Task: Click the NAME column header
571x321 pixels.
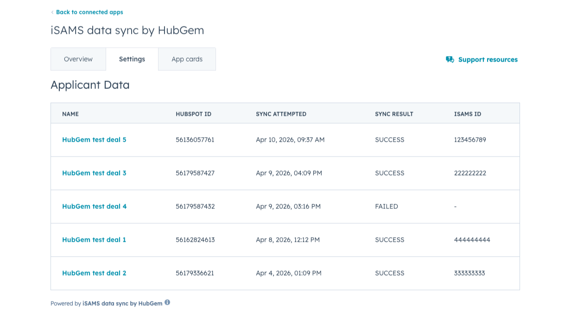Action: pyautogui.click(x=70, y=114)
